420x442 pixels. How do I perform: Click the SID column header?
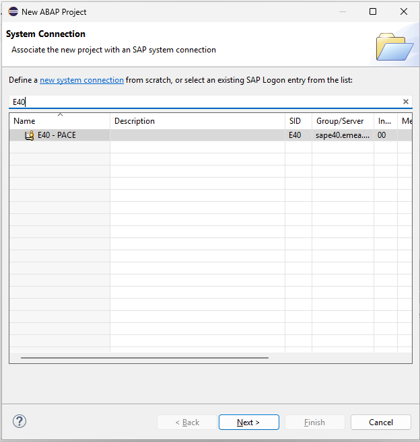(298, 121)
